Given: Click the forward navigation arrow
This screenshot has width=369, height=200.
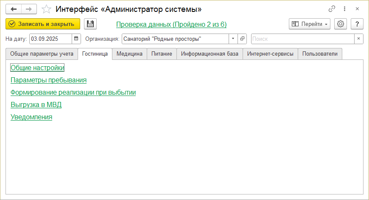Looking at the screenshot, I should 29,9.
